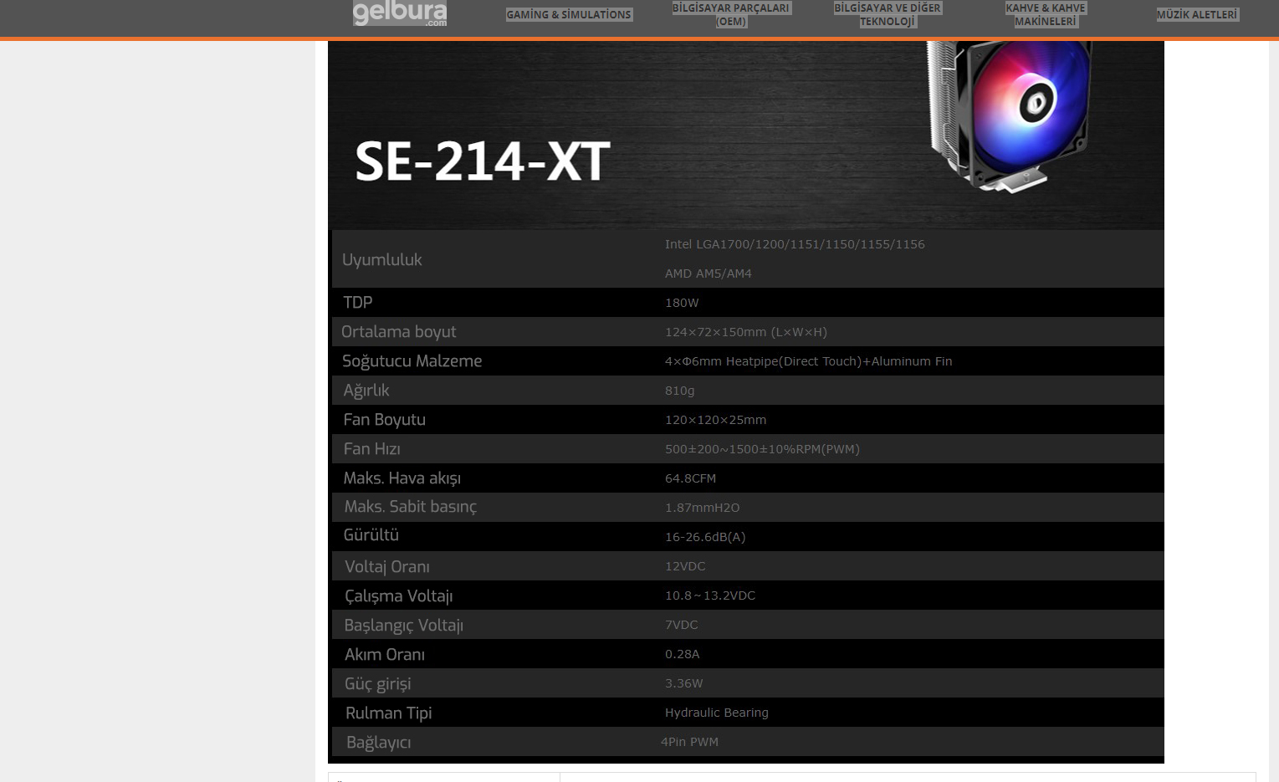Open the GAMİNG & SİMULATİONS menu
Viewport: 1279px width, 782px height.
pyautogui.click(x=569, y=14)
